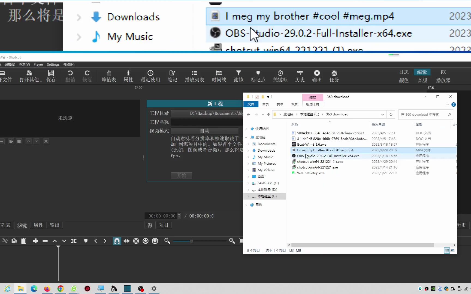Viewport: 471px width, 294px height.
Task: Click 保存 save in Shotcut toolbar
Action: coord(51,76)
